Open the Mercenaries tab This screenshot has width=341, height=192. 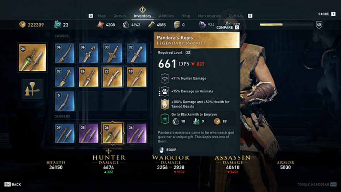point(209,16)
